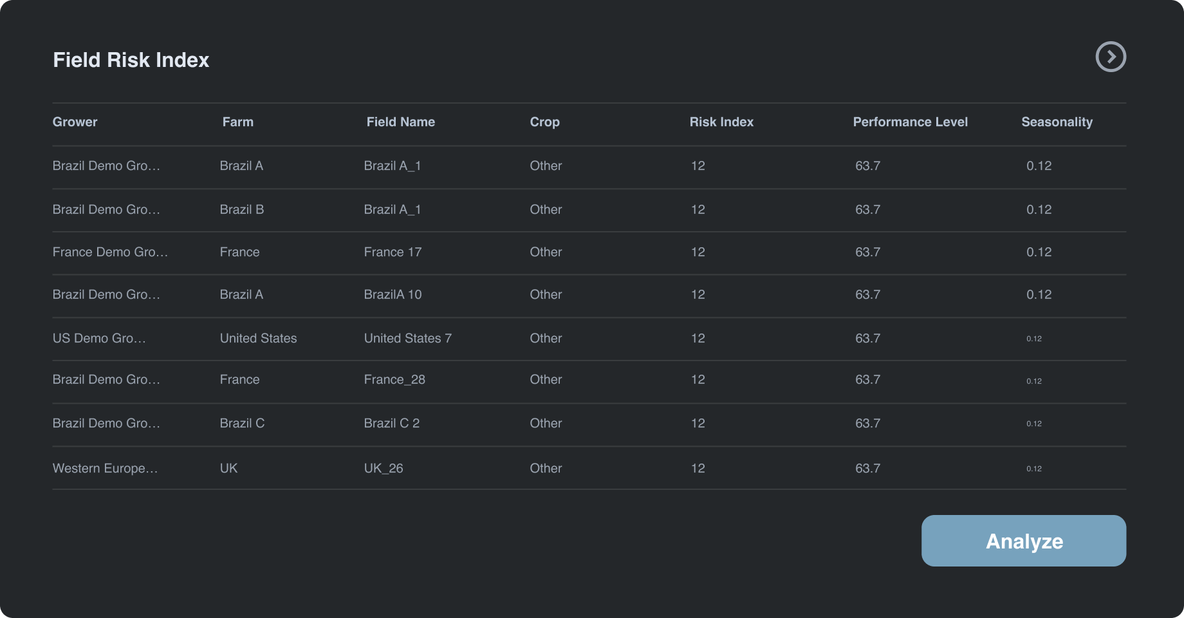1184x618 pixels.
Task: Click the circled right-arrow icon
Action: point(1111,57)
